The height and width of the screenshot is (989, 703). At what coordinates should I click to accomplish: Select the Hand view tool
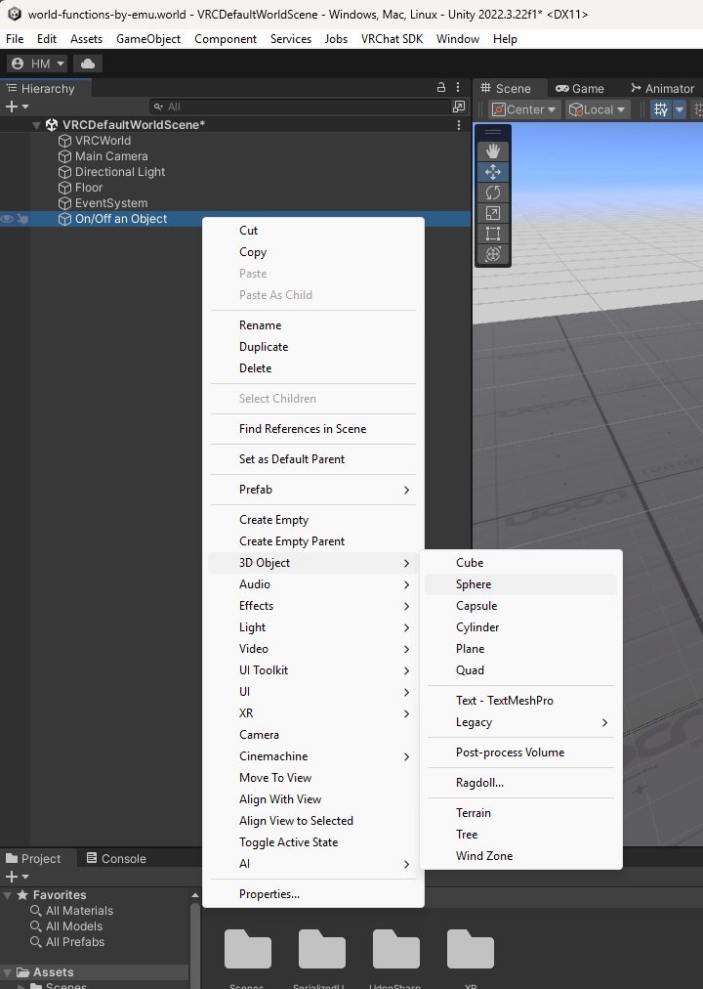(493, 150)
